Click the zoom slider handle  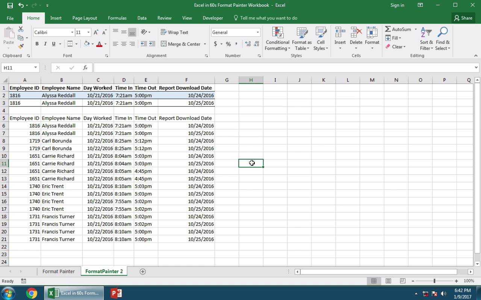(434, 281)
